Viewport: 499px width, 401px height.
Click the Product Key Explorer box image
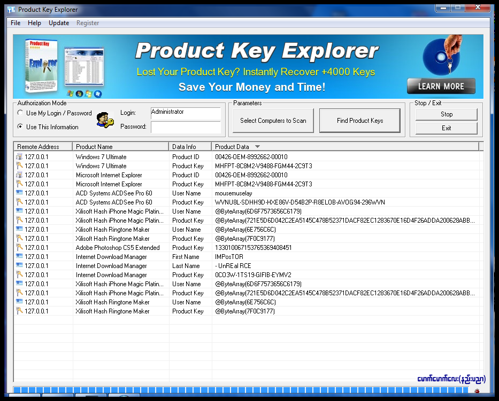41,66
